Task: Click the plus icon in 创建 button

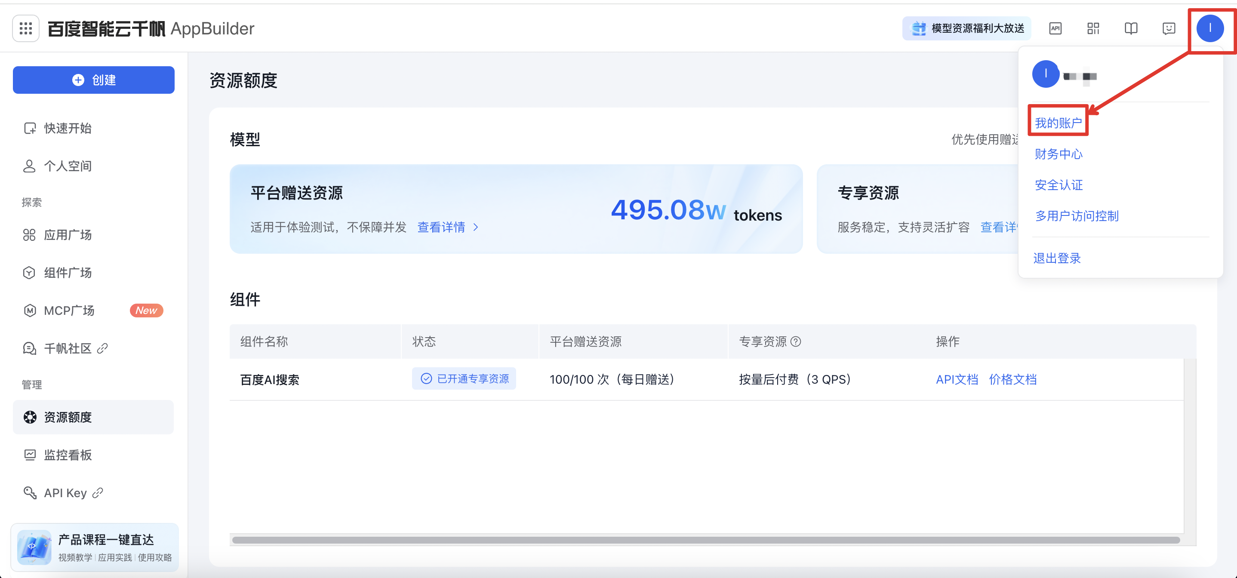Action: [78, 80]
